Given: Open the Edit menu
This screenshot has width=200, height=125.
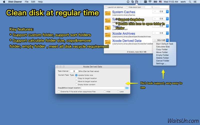Looking at the screenshot, I should pos(33,2).
